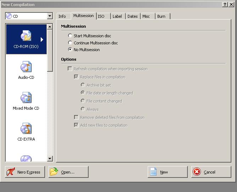Select the No Multisession radio button
Image resolution: width=237 pixels, height=192 pixels.
[x=70, y=50]
